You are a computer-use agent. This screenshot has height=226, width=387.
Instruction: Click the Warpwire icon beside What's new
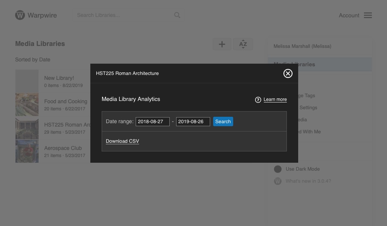click(278, 181)
